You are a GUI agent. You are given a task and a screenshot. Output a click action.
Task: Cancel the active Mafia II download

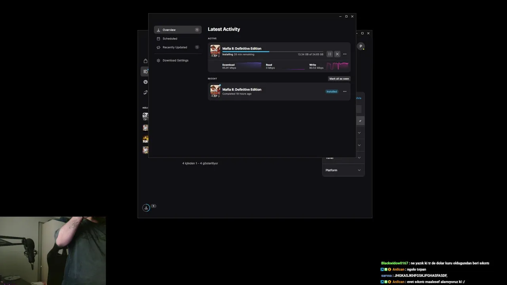[337, 54]
